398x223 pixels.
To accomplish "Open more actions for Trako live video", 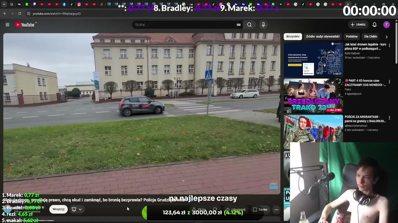I will pyautogui.click(x=389, y=81).
